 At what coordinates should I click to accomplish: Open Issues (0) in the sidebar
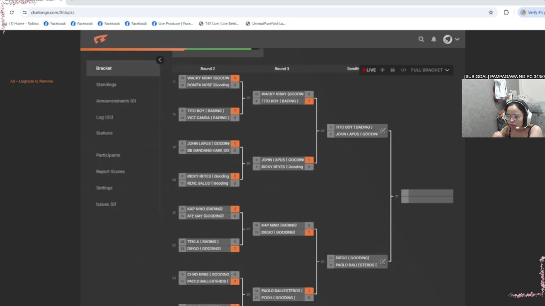(106, 204)
